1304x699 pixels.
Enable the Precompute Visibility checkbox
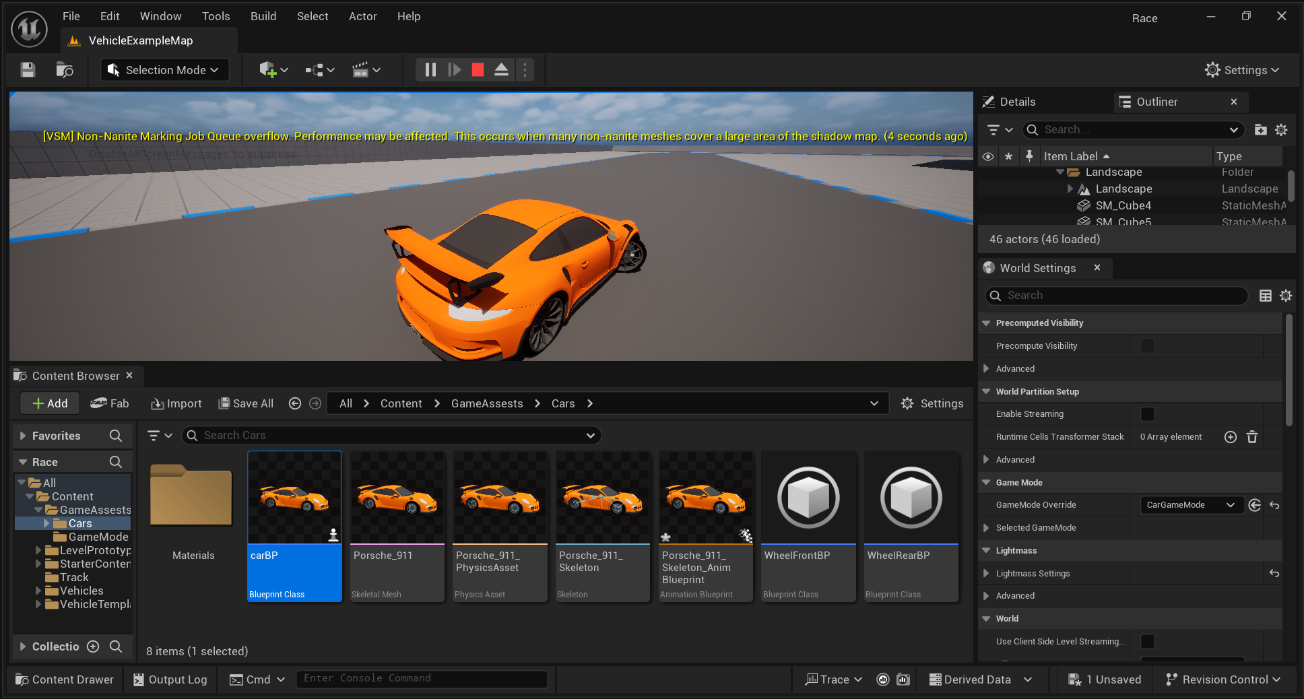click(1148, 346)
